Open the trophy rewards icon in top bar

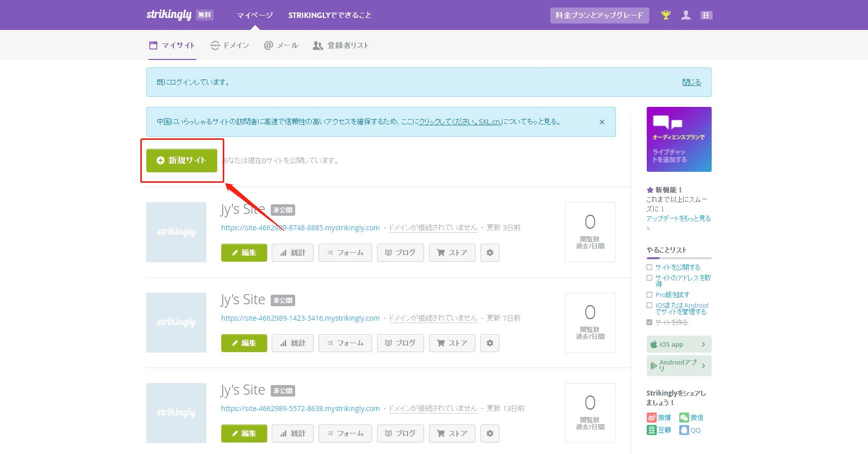(666, 15)
